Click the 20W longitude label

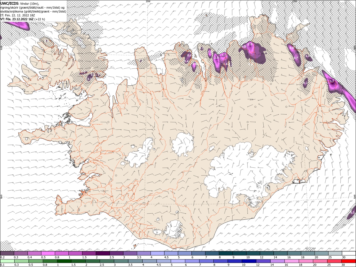[148, 1]
